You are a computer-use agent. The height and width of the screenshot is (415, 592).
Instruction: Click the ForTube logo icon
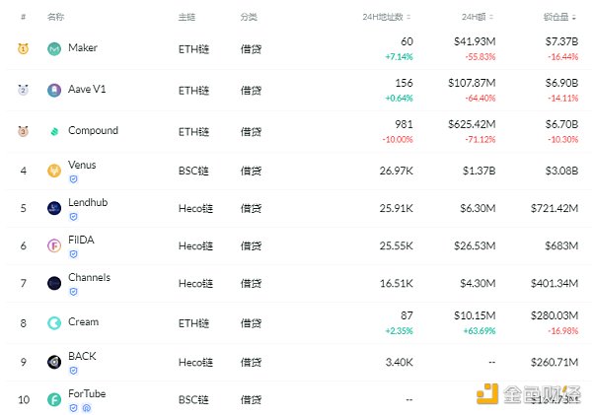click(54, 399)
